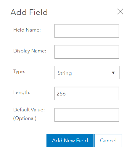Screen dimensions: 132x155
Task: Click empty space after 256 in Length box
Action: click(92, 93)
